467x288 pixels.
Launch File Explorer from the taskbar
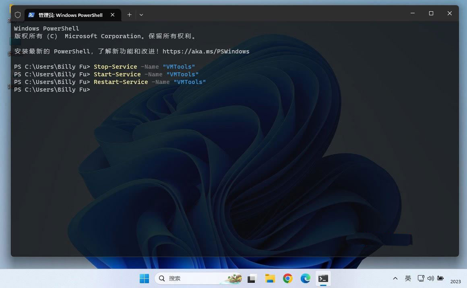[x=270, y=278]
